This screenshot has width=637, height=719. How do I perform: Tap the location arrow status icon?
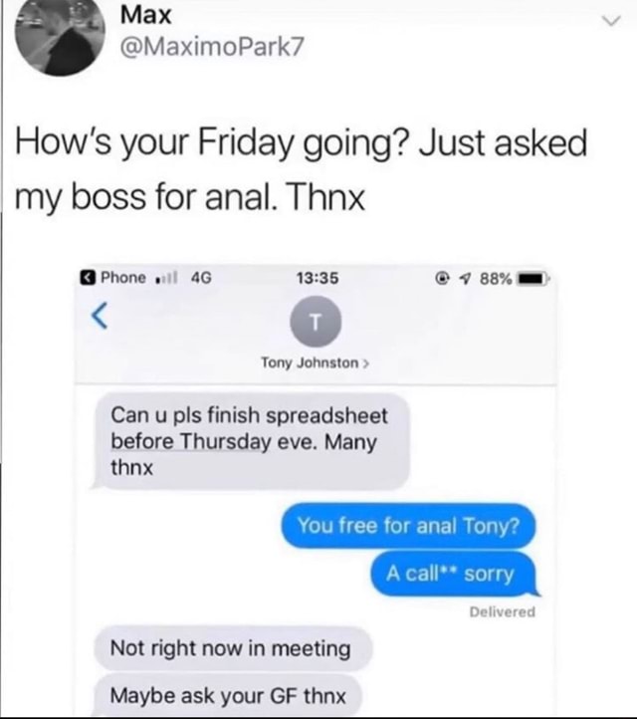click(466, 278)
